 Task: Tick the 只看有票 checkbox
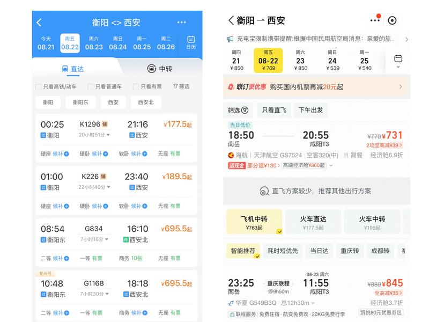136,87
